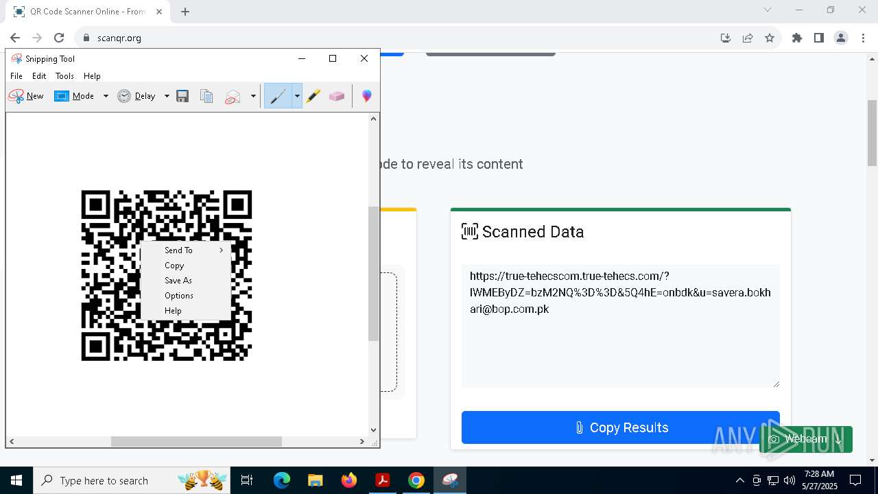
Task: Choose Send To in the context menu
Action: (x=185, y=250)
